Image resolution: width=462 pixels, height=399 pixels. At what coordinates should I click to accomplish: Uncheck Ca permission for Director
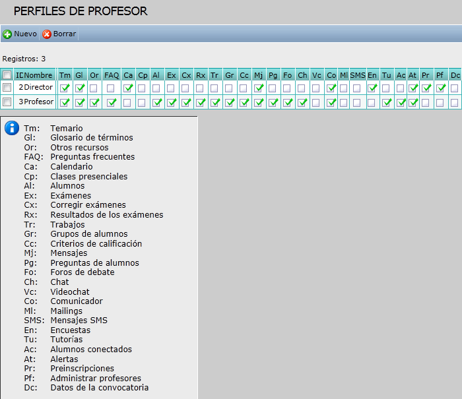127,88
